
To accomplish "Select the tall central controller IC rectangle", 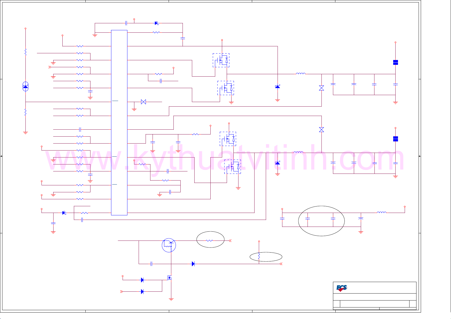I will point(119,122).
